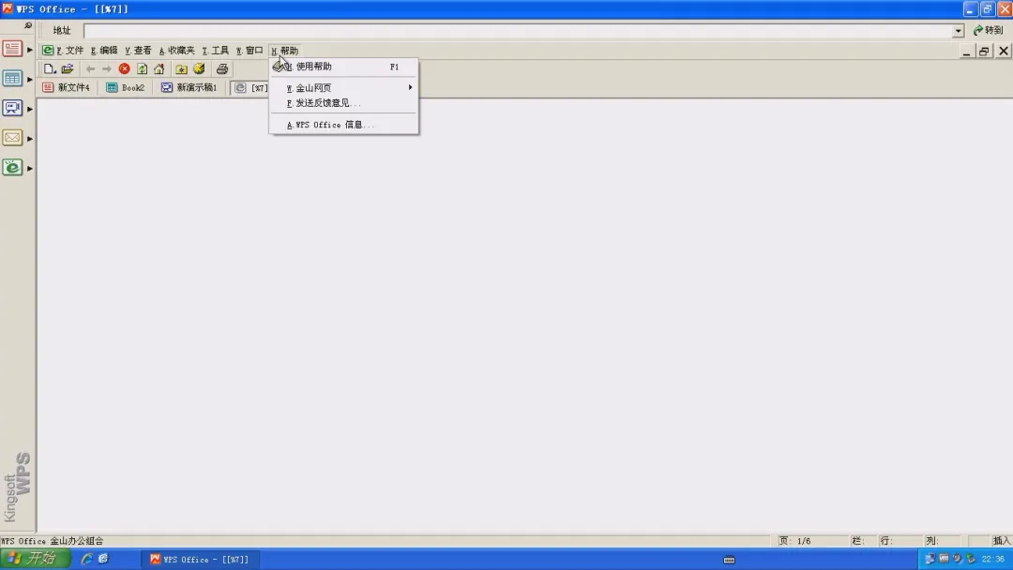Click the History clock toolbar icon

tap(199, 69)
